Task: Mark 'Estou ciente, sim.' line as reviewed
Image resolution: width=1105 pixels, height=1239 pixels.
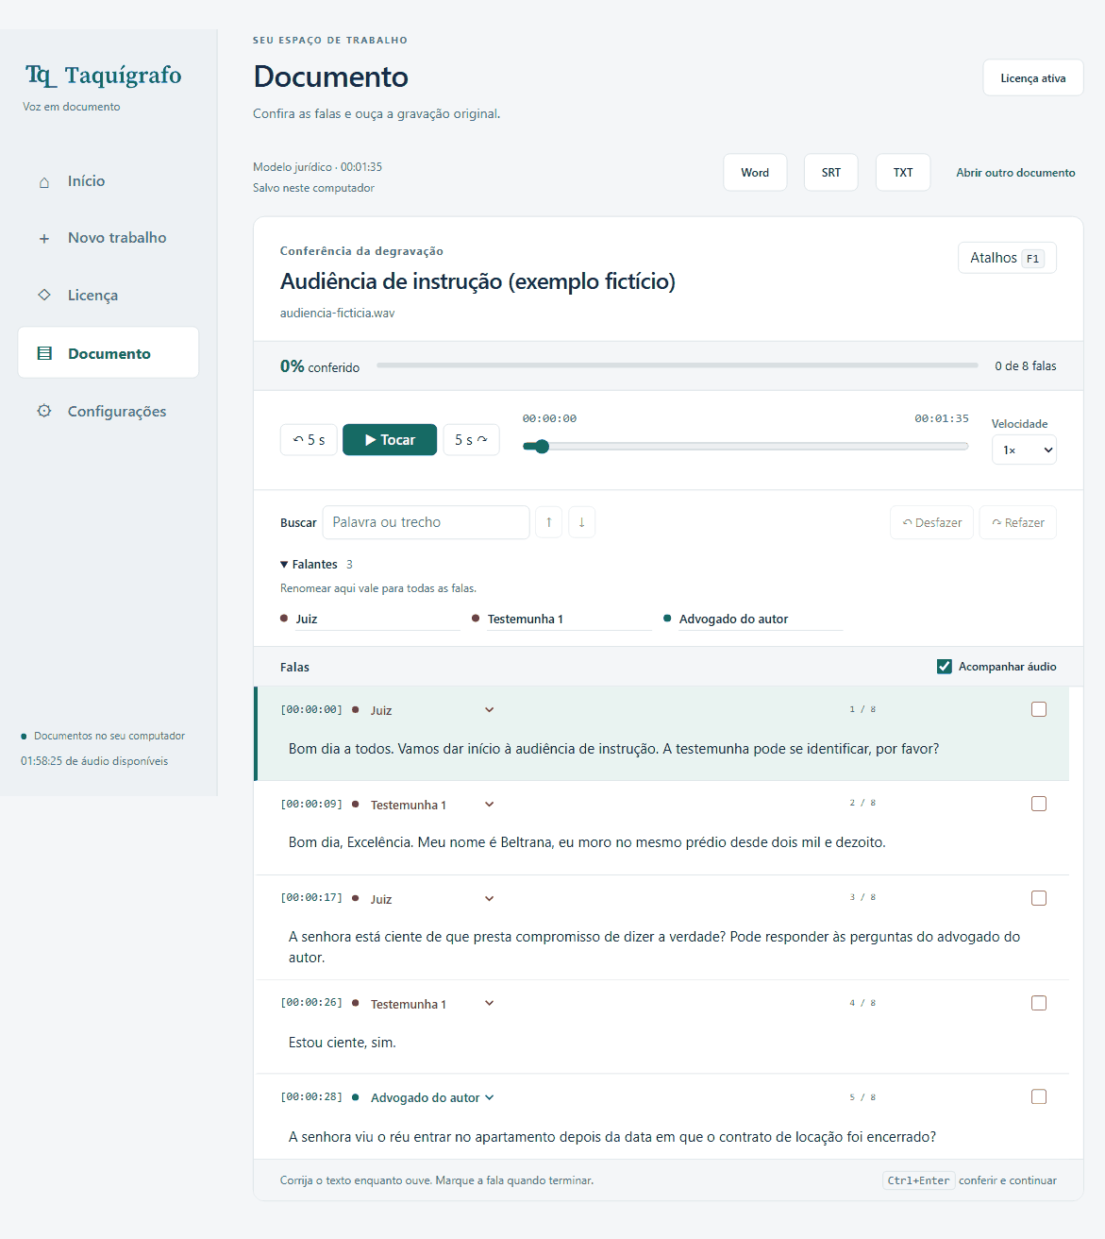Action: (x=1039, y=1003)
